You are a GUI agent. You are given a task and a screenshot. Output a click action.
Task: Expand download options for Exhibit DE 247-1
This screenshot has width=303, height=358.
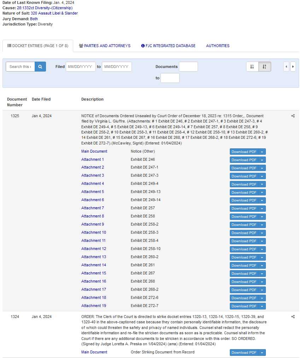tap(262, 168)
